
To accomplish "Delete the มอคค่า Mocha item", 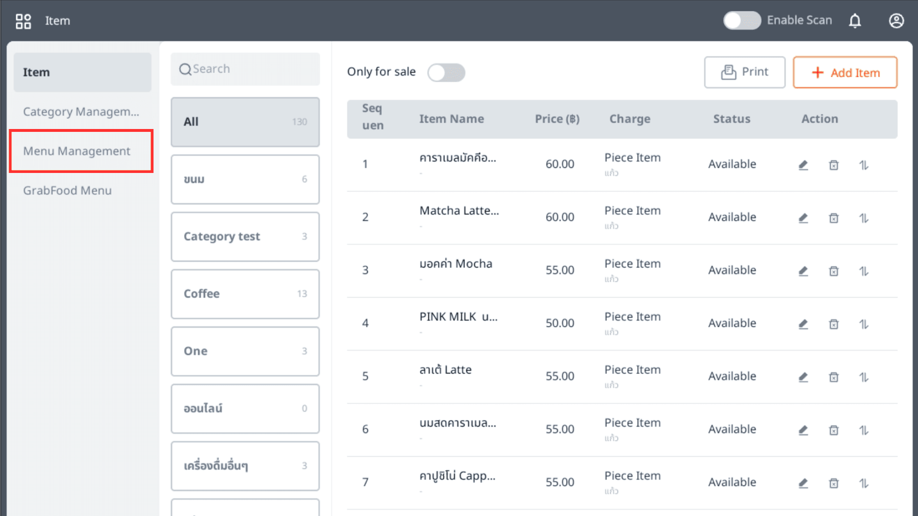I will click(x=833, y=271).
